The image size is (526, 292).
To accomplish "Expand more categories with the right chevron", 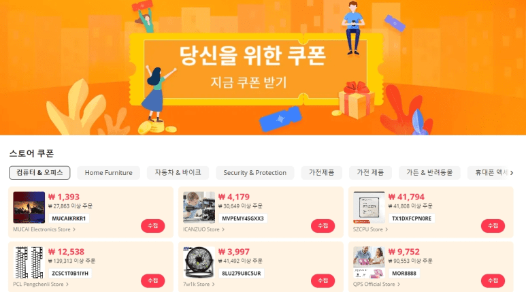I will click(x=512, y=173).
